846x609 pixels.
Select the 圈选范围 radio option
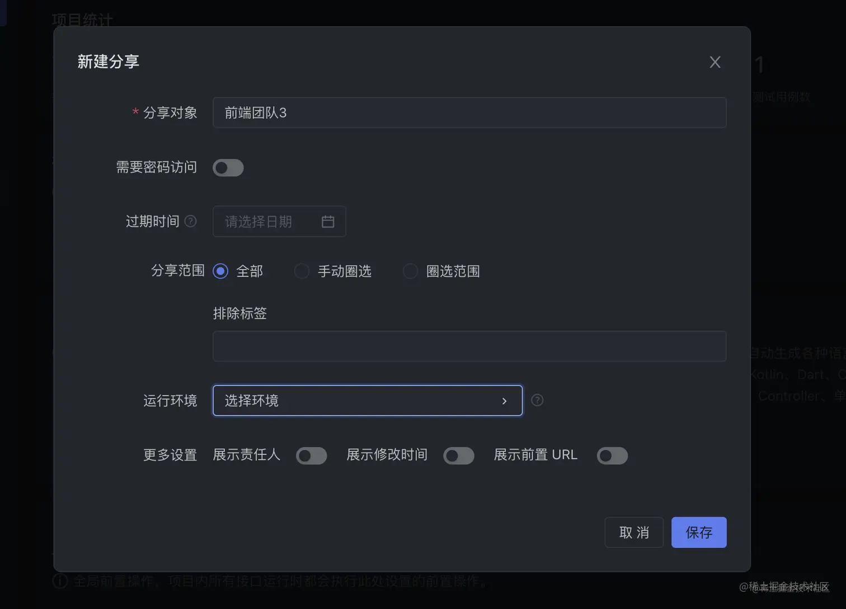[410, 271]
